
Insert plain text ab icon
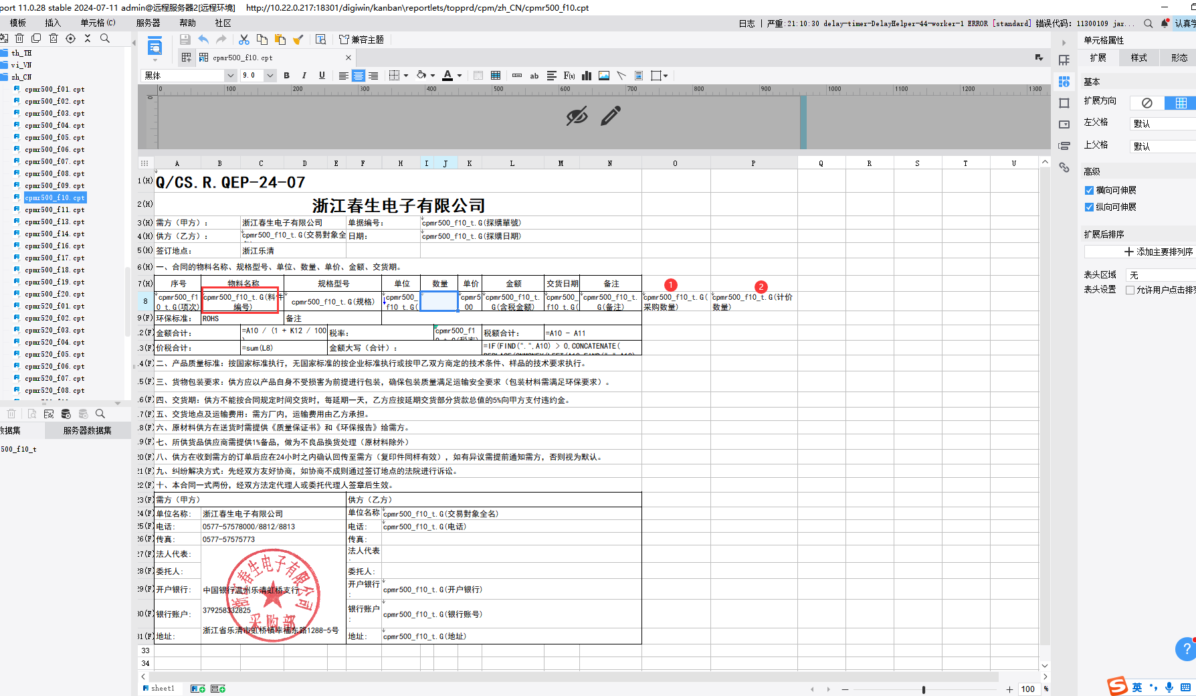[x=534, y=76]
